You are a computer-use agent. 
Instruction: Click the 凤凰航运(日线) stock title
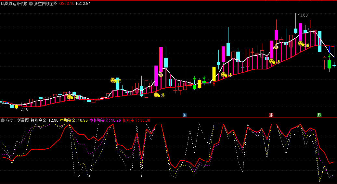coord(14,4)
